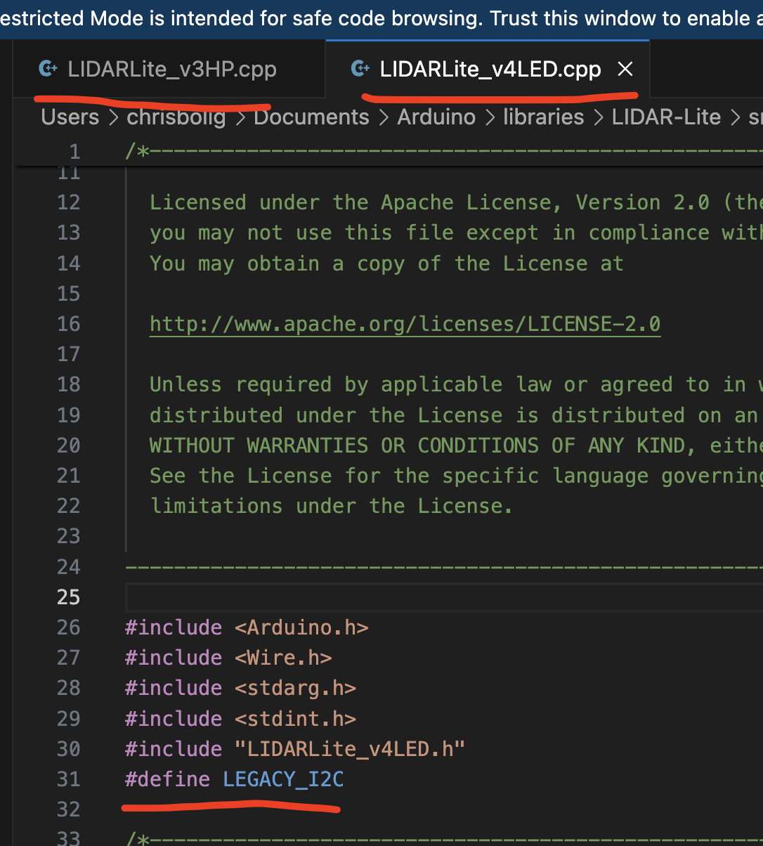Click the chrisbollig breadcrumb item
Viewport: 763px width, 846px height.
coord(176,117)
